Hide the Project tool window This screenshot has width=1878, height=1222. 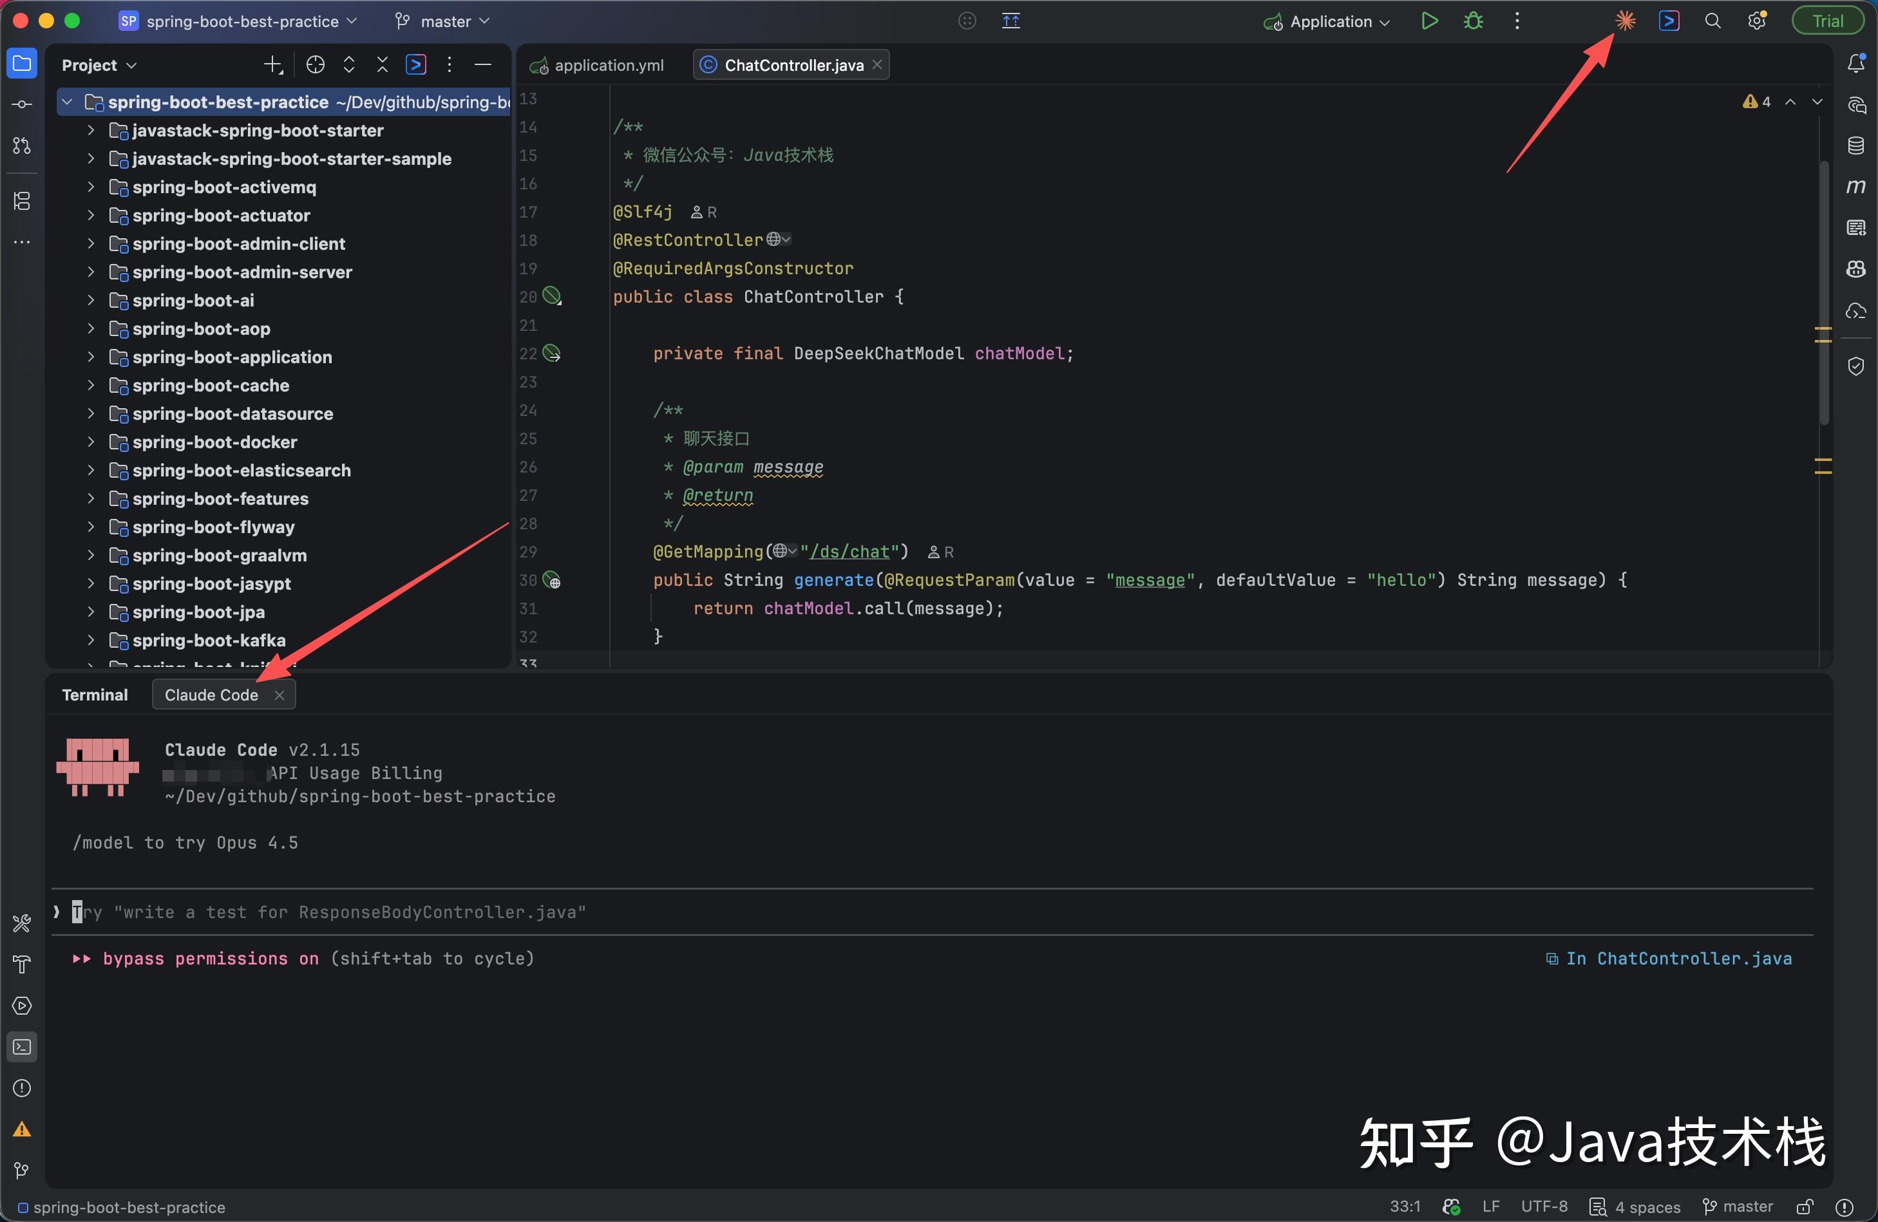(483, 64)
